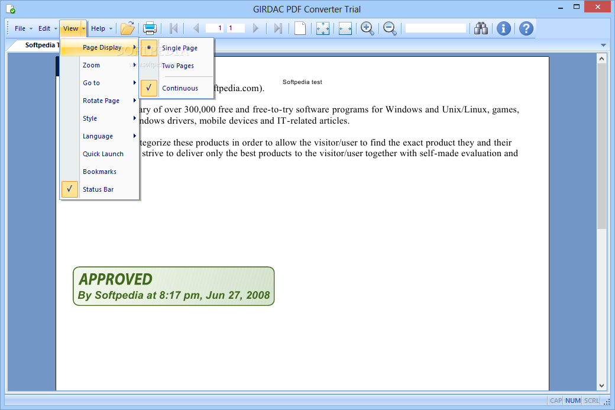Fit page width icon

tap(345, 28)
